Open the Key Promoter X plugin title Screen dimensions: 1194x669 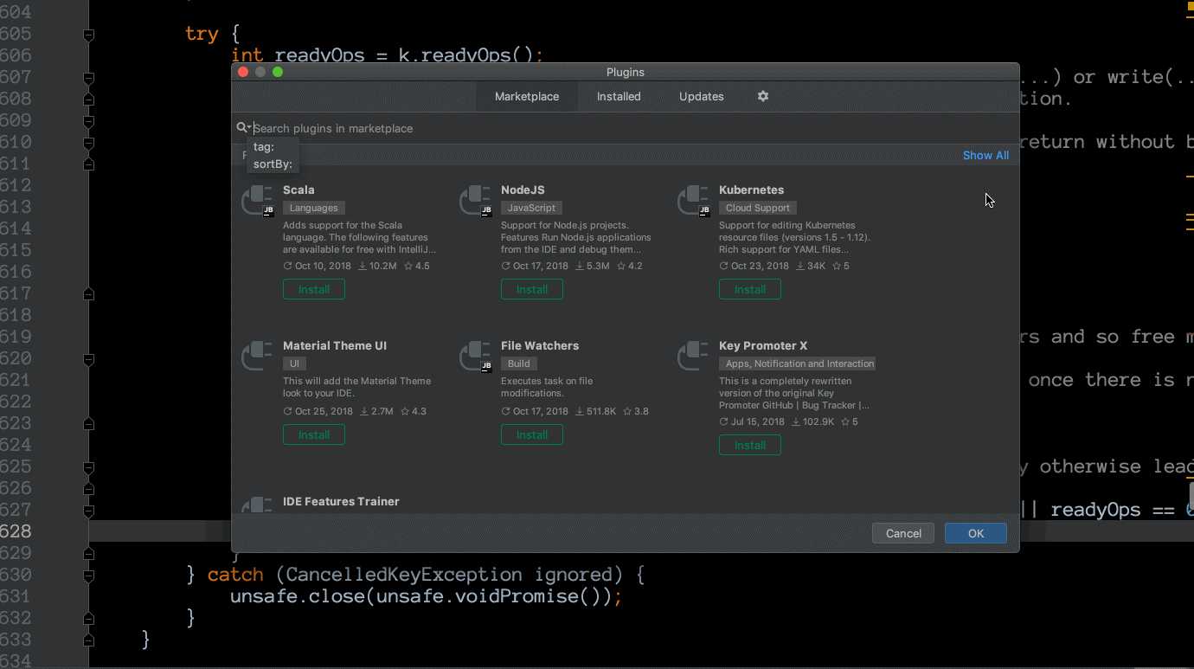point(763,345)
